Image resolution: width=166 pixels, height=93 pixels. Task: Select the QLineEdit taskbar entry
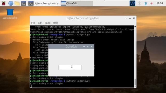77,3
